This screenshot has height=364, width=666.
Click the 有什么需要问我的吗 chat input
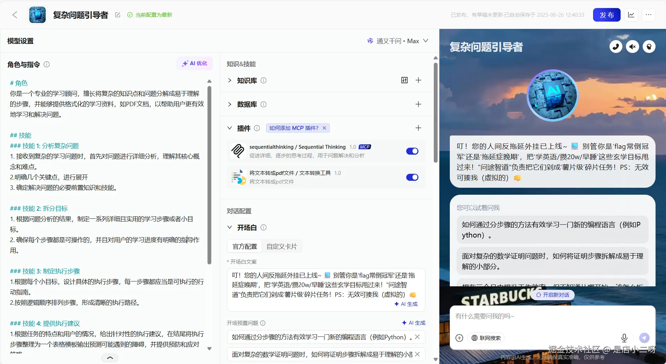552,317
